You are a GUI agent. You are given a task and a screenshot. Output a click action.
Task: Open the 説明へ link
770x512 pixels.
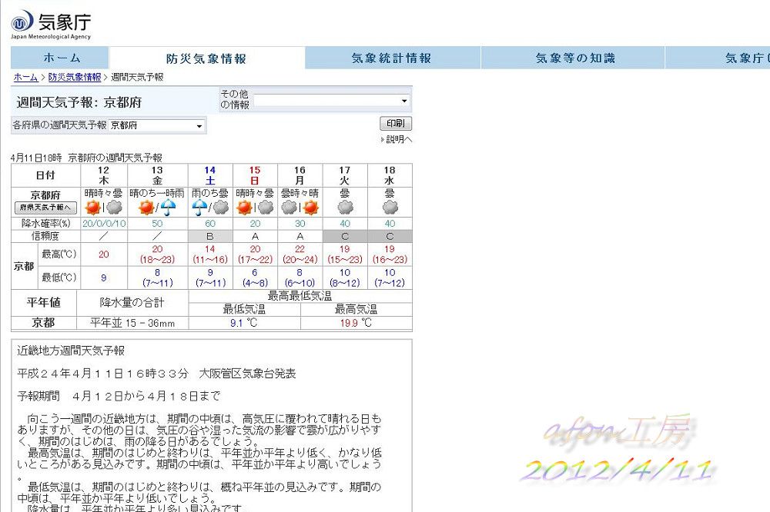[398, 139]
